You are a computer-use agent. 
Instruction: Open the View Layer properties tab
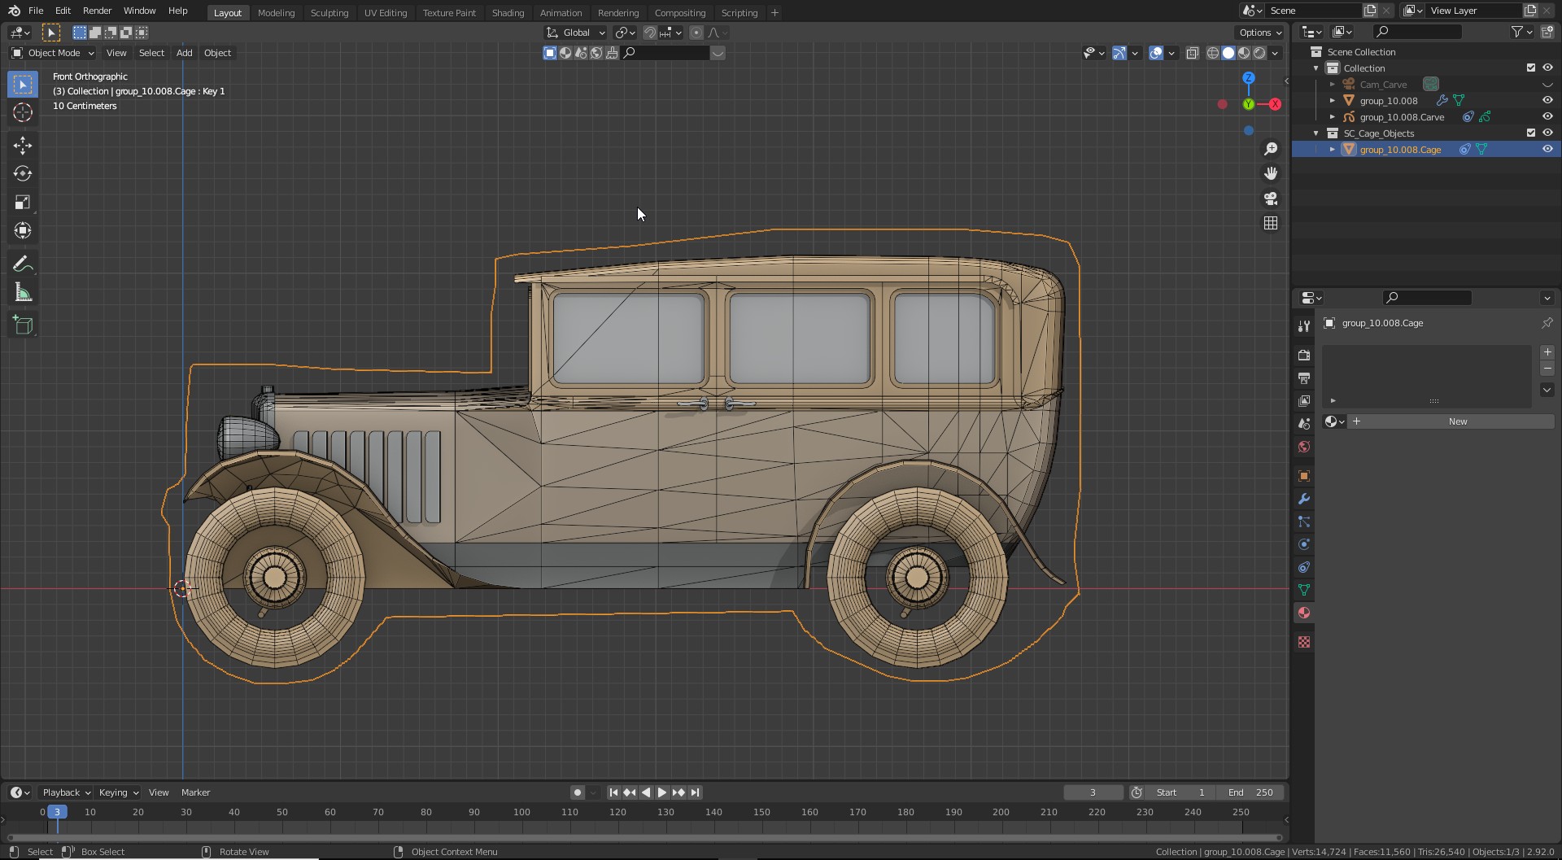(1304, 401)
